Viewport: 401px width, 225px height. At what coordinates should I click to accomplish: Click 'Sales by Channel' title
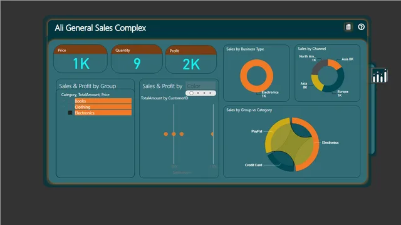tap(312, 49)
